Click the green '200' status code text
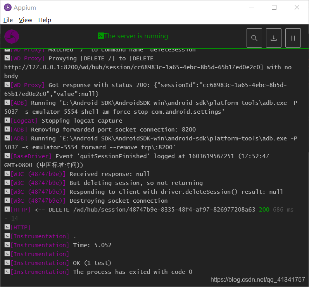The height and width of the screenshot is (287, 309). pos(264,210)
